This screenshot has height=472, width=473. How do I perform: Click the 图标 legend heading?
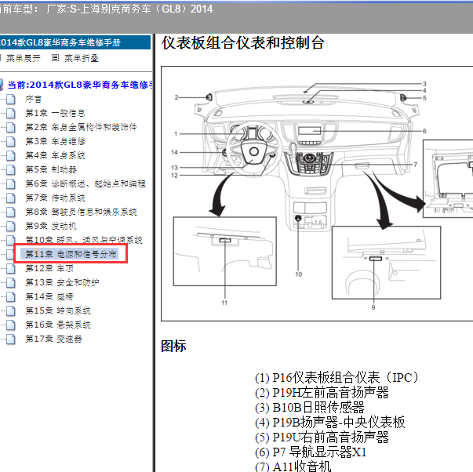[173, 346]
